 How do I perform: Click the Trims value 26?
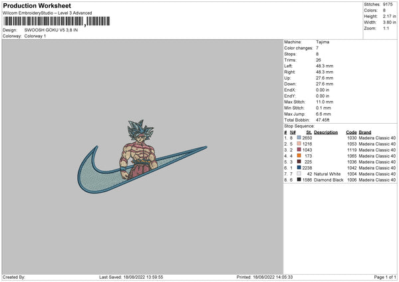319,60
